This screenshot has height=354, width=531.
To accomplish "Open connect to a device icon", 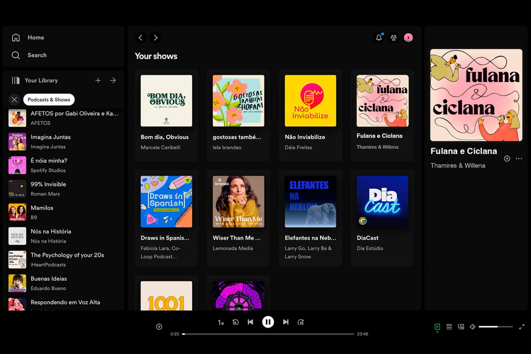I will click(x=461, y=327).
